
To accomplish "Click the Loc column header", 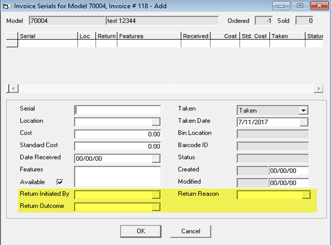I will click(x=87, y=36).
